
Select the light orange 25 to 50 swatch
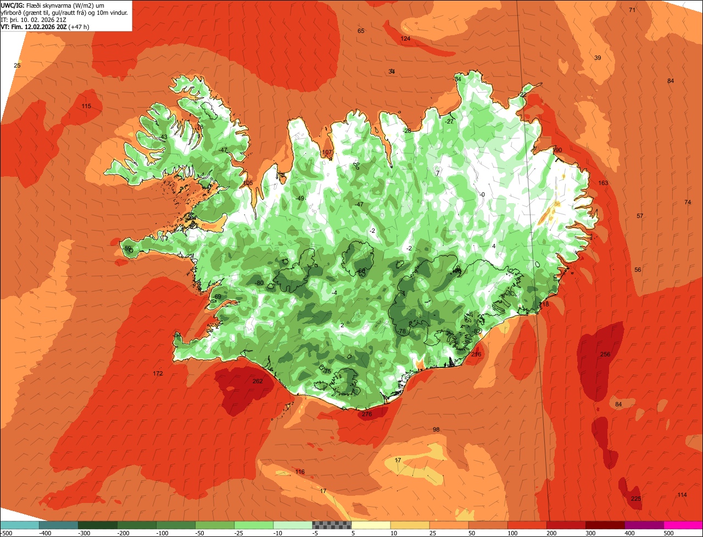point(449,525)
